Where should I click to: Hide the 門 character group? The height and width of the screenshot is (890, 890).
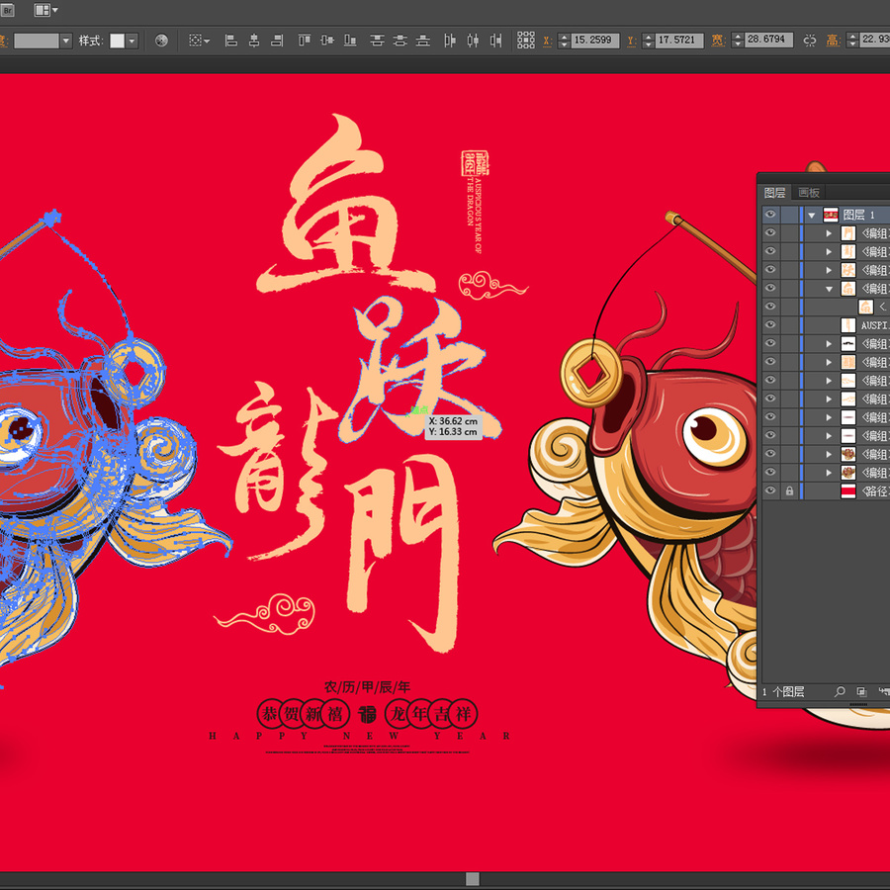pyautogui.click(x=770, y=232)
